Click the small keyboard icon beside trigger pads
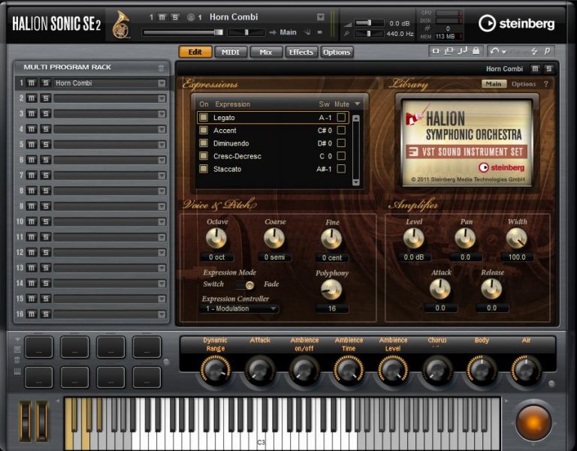Image resolution: width=577 pixels, height=451 pixels. [17, 371]
